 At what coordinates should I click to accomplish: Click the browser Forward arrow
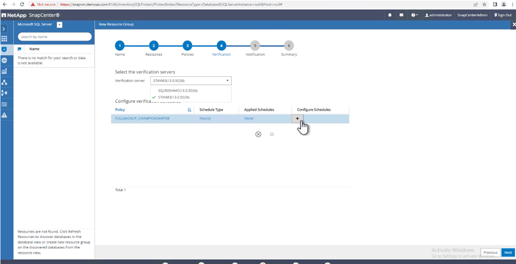coord(13,4)
